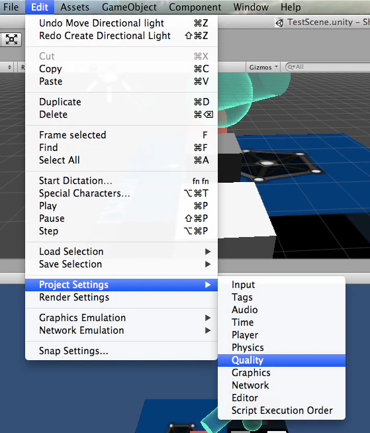The height and width of the screenshot is (433, 370).
Task: Click the search magnifier icon
Action: (291, 67)
